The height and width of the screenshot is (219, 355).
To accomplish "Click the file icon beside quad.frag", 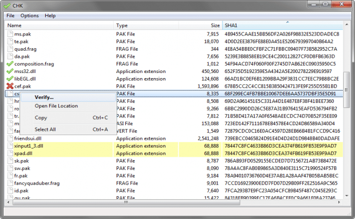I will 10,49.
